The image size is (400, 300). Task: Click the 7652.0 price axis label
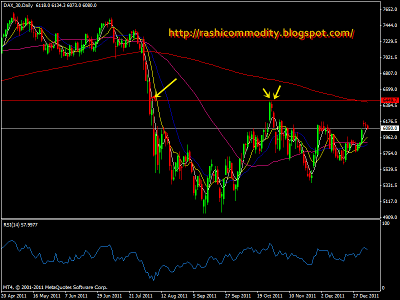tap(390, 9)
